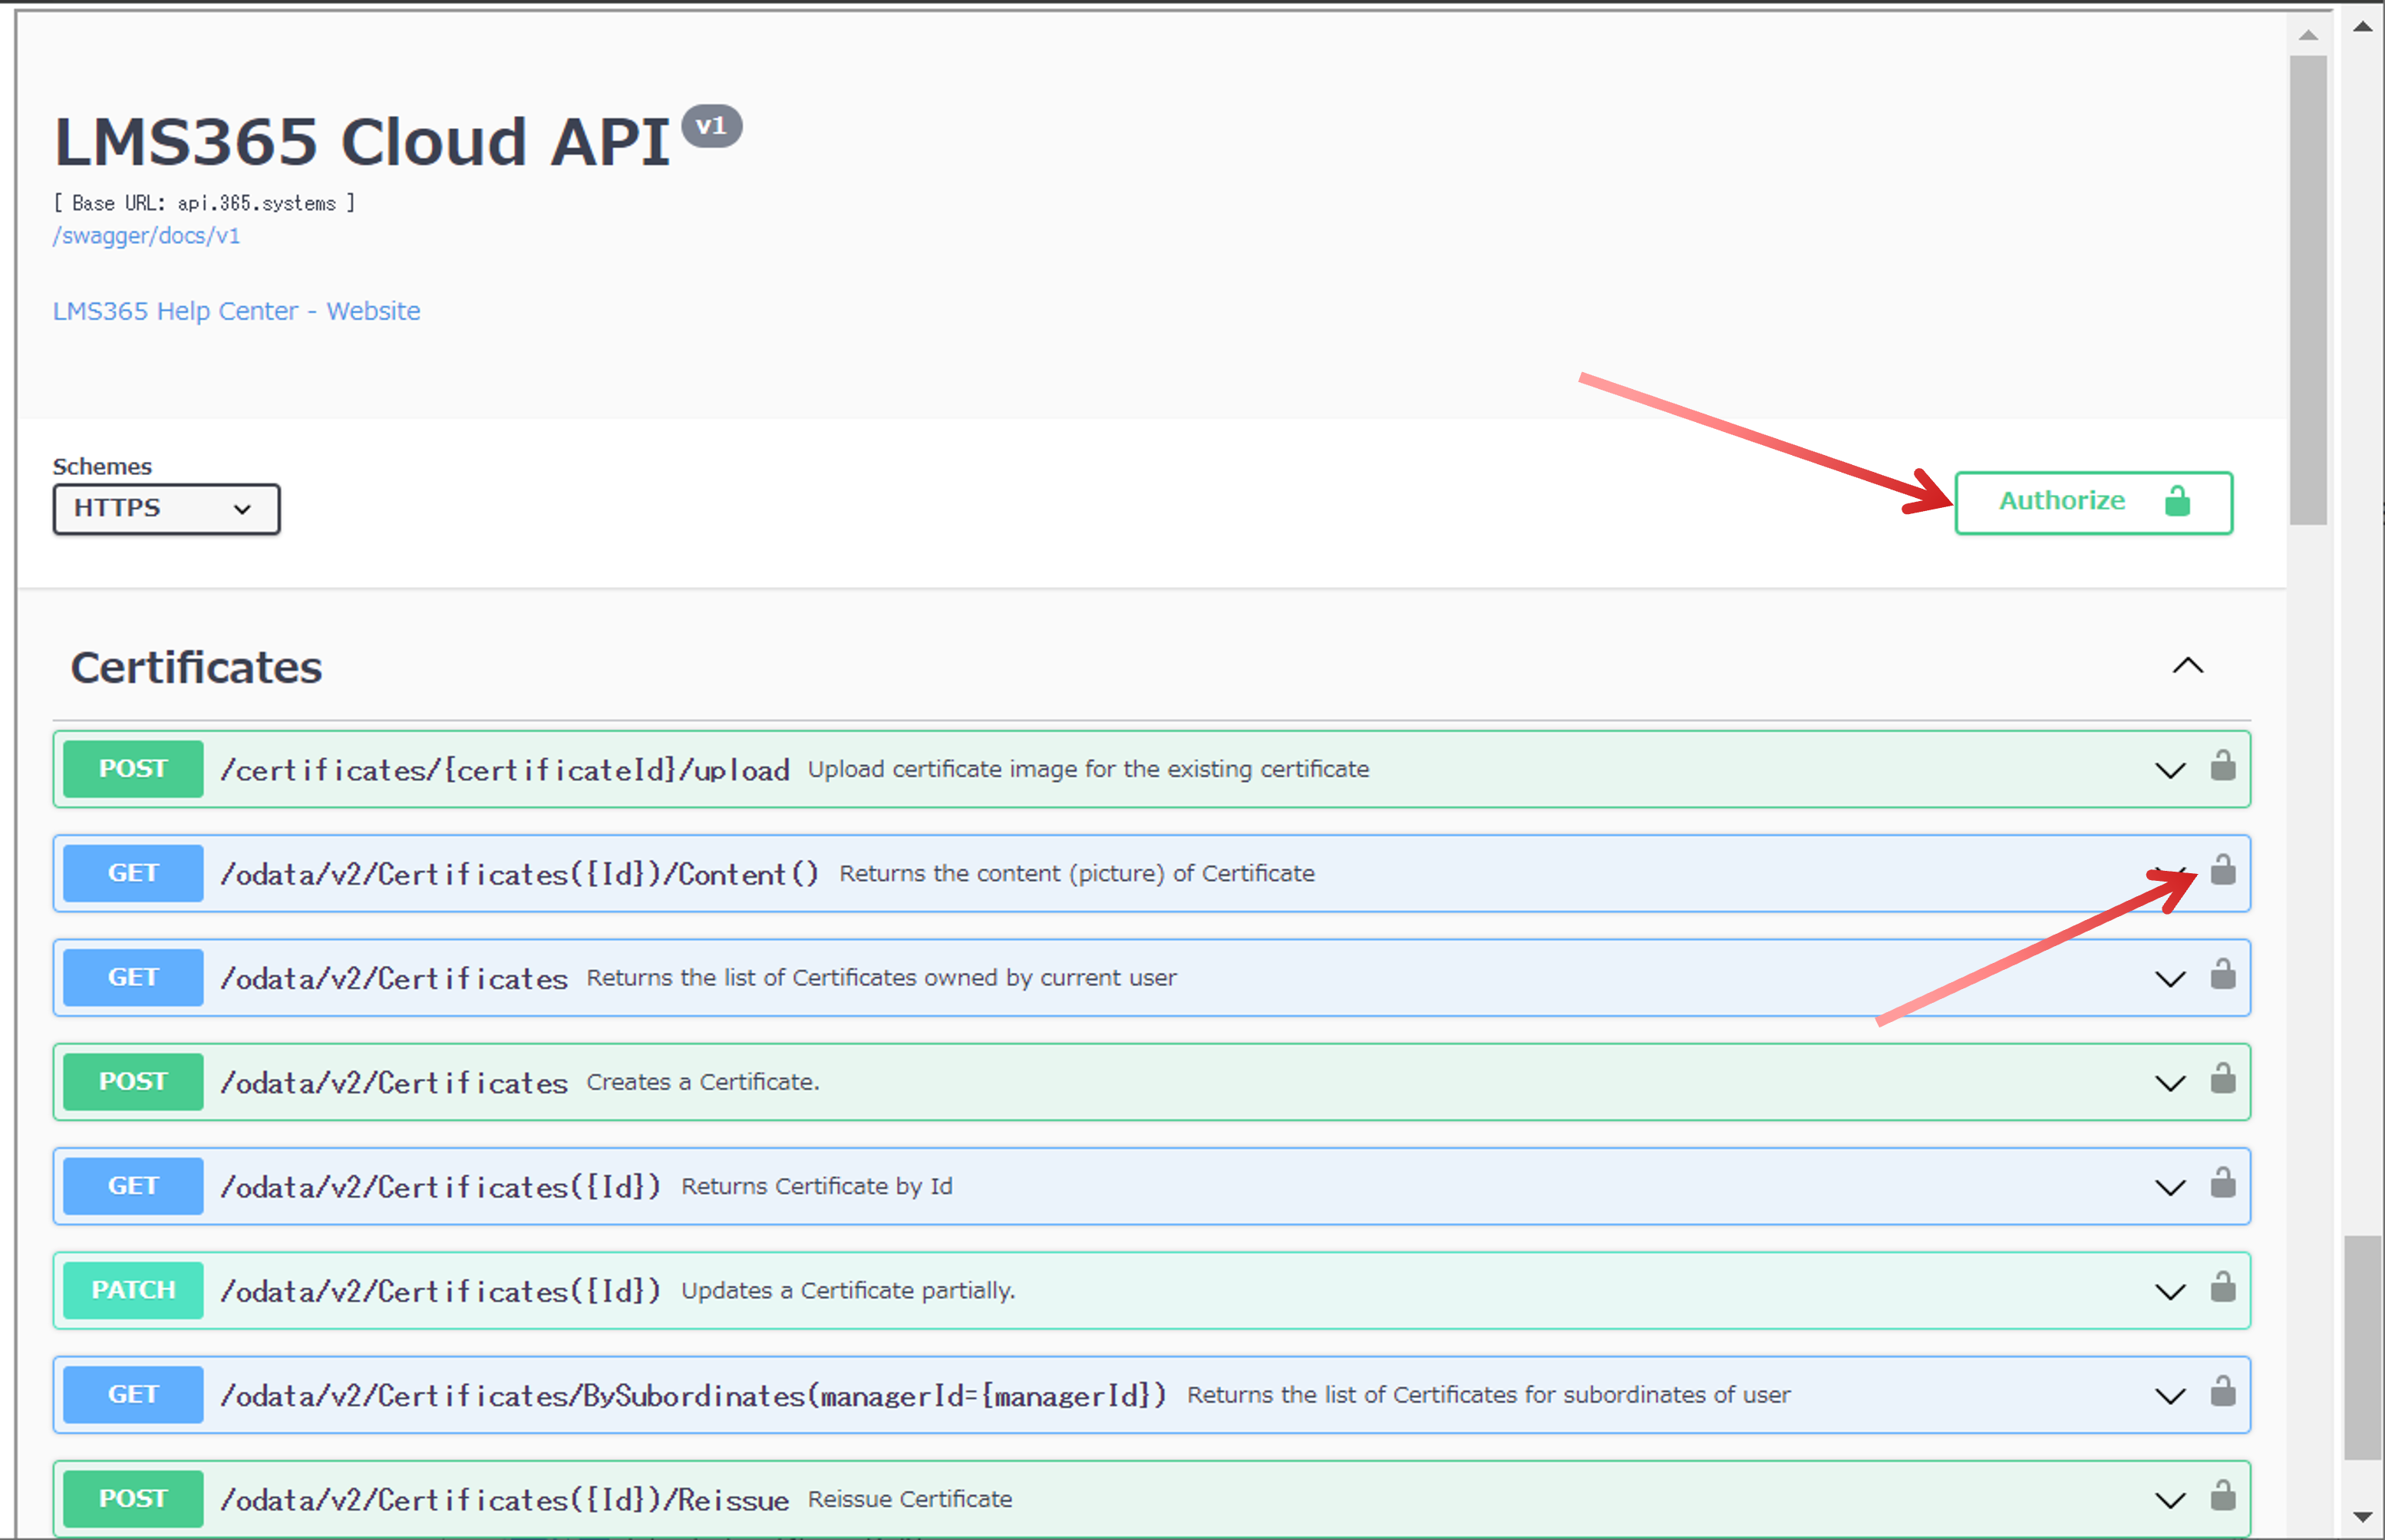Click POST badge for certificate upload endpoint
Image resolution: width=2385 pixels, height=1540 pixels.
click(x=133, y=769)
